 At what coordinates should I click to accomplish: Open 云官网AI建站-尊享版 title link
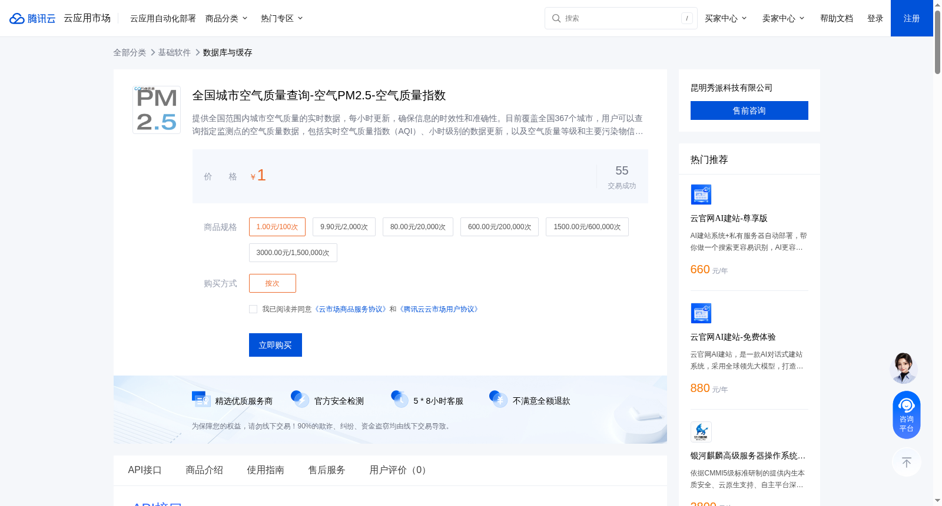click(x=729, y=219)
